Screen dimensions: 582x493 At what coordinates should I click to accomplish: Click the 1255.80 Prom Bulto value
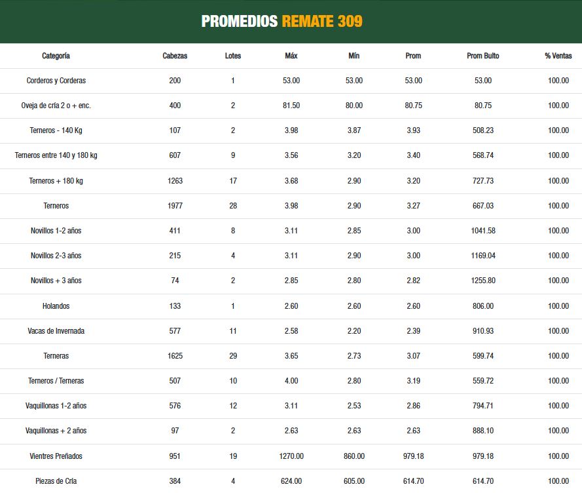pos(482,281)
